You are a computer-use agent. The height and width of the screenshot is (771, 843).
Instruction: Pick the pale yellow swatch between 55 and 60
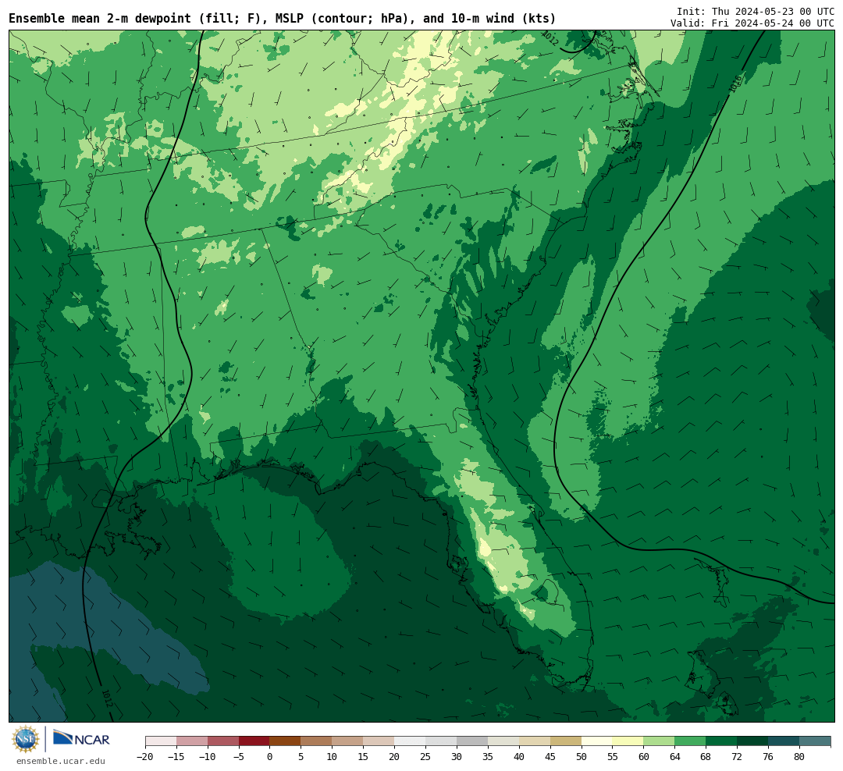pyautogui.click(x=628, y=741)
